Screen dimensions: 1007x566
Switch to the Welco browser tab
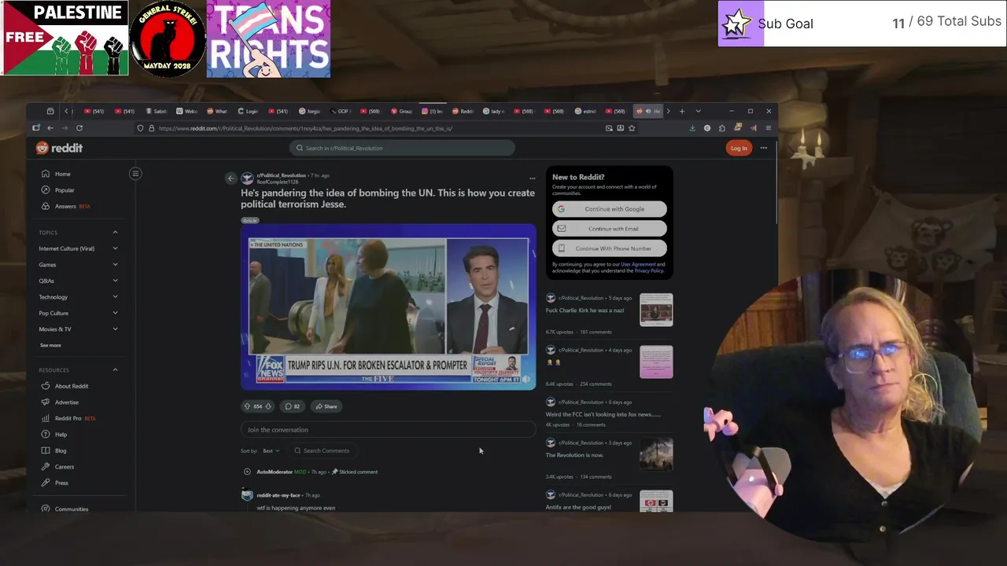(x=187, y=111)
